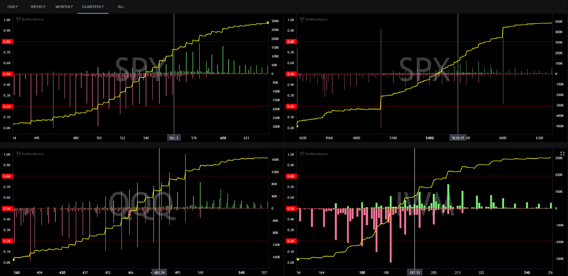Click the yellow start dot on IWM curve
This screenshot has width=568, height=276.
298,259
